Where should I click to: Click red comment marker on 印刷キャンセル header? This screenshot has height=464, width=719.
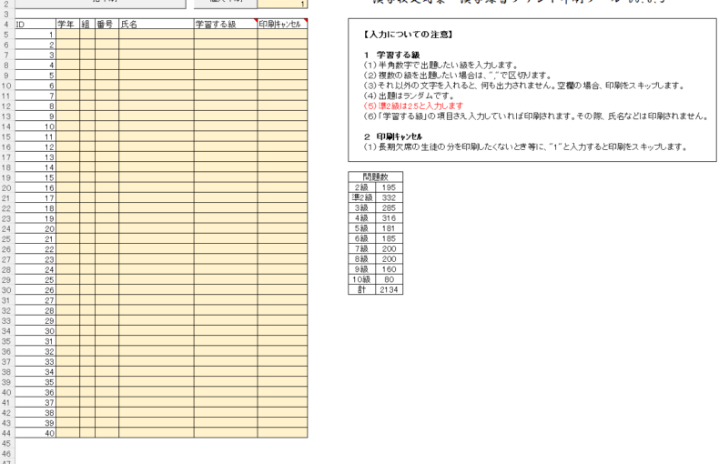point(306,20)
